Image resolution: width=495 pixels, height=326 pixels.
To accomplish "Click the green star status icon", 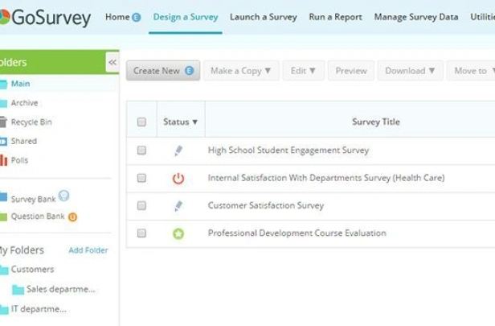I will click(x=178, y=233).
